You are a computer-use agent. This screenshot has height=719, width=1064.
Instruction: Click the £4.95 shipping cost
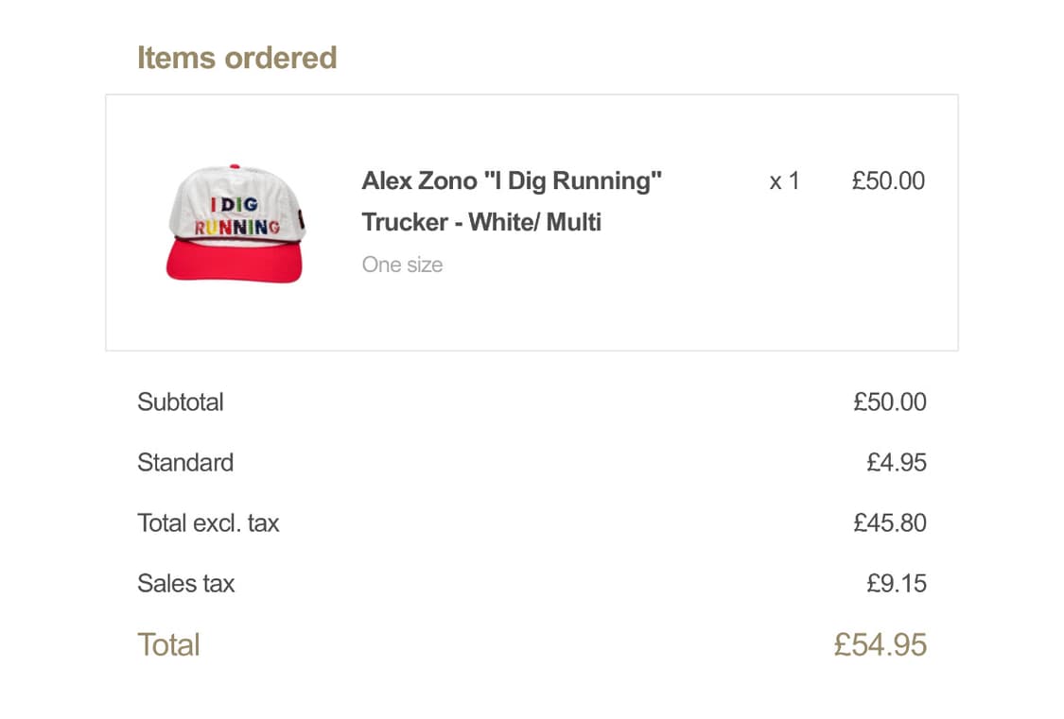(x=896, y=462)
